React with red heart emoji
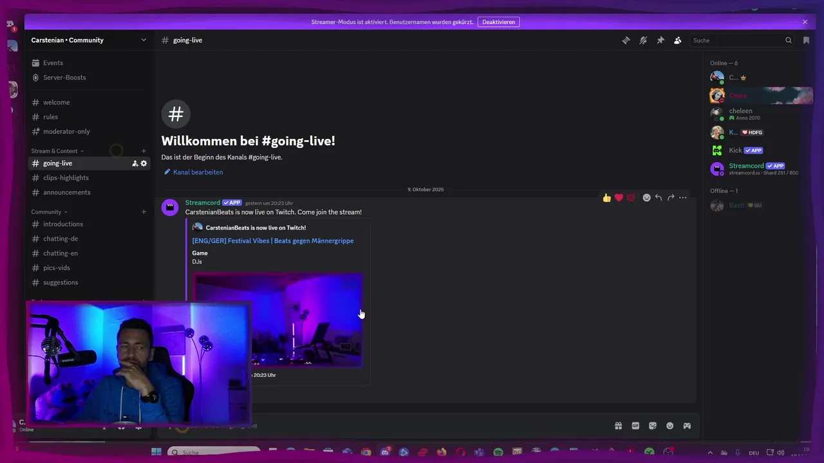 (x=619, y=198)
